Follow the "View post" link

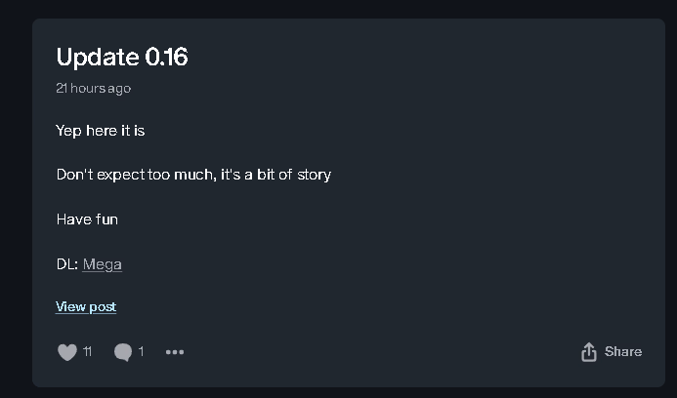click(x=86, y=306)
